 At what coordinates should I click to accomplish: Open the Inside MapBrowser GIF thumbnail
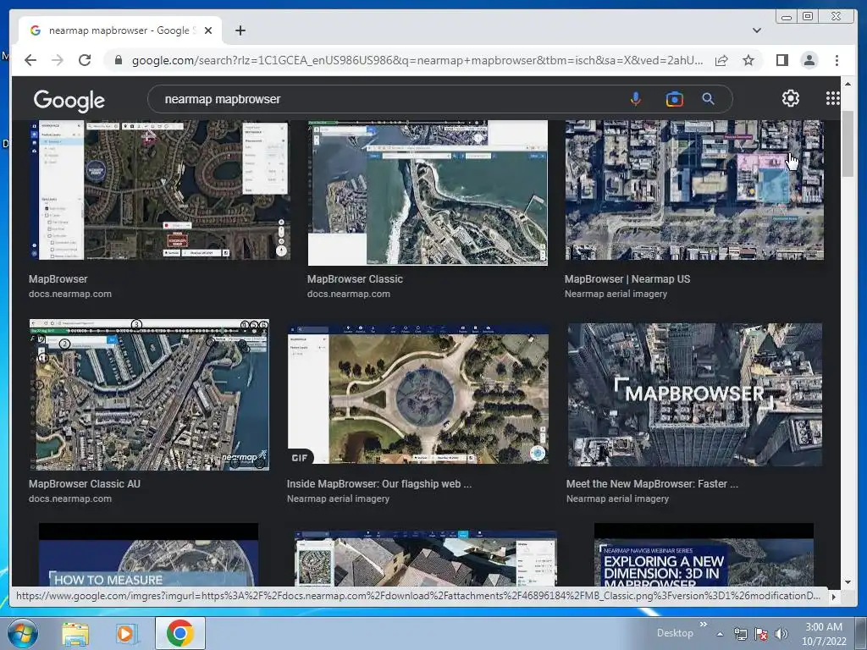click(418, 394)
